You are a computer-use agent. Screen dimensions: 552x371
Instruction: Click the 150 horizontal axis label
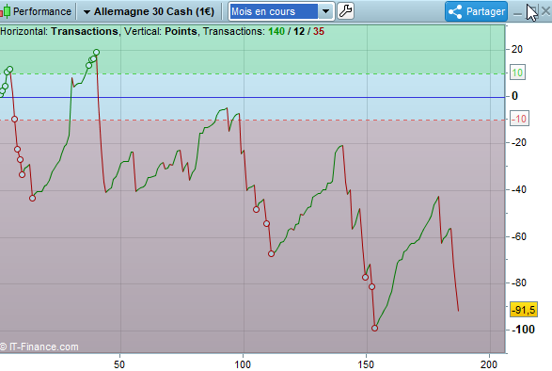click(366, 364)
